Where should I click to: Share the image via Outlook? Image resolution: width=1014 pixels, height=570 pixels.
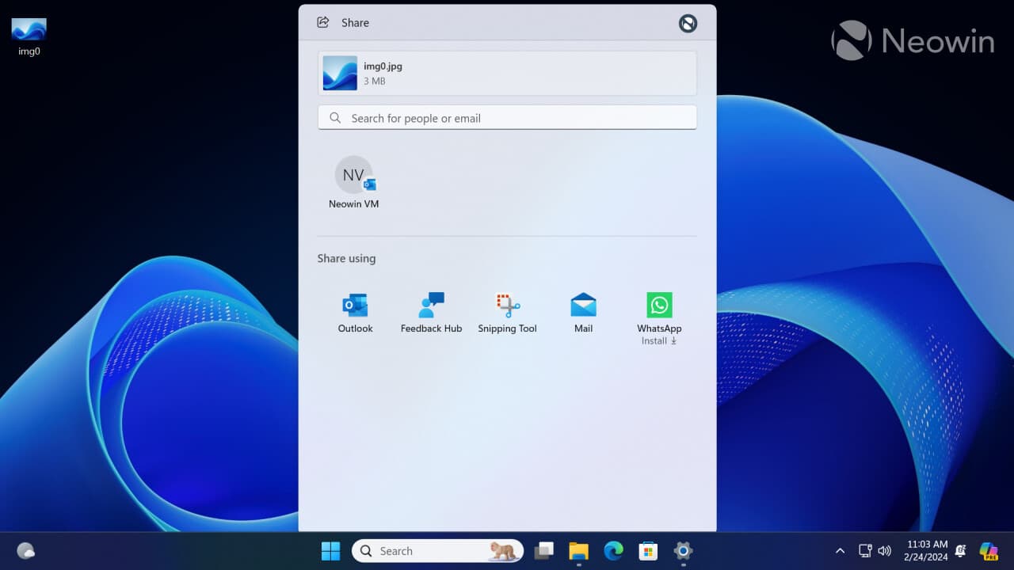point(355,309)
